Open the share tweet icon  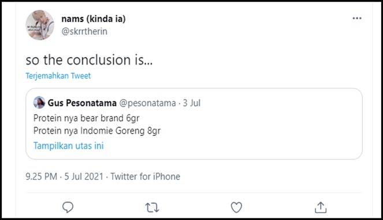[321, 207]
